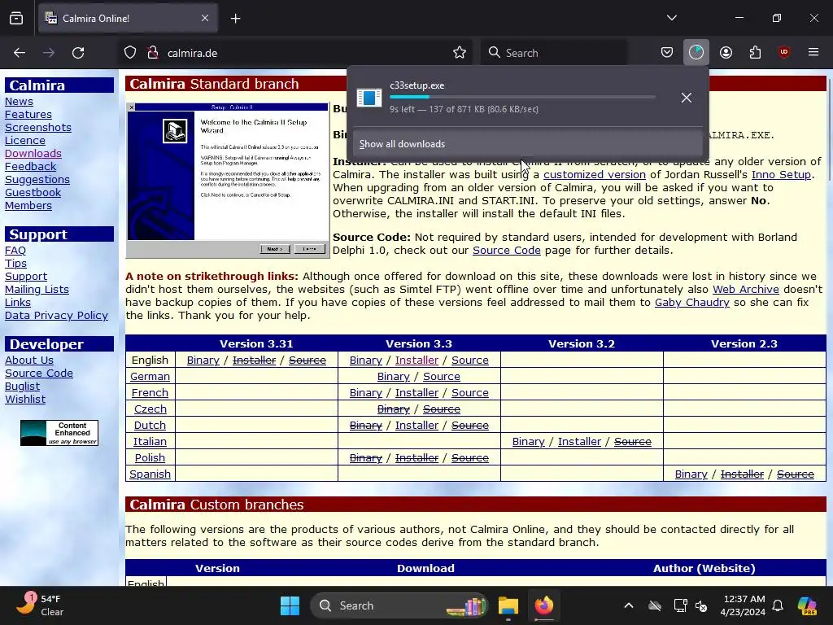Follow the Inno Setup link
Viewport: 833px width, 625px height.
[x=781, y=174]
